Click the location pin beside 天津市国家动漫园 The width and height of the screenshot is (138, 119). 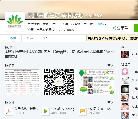(28, 29)
